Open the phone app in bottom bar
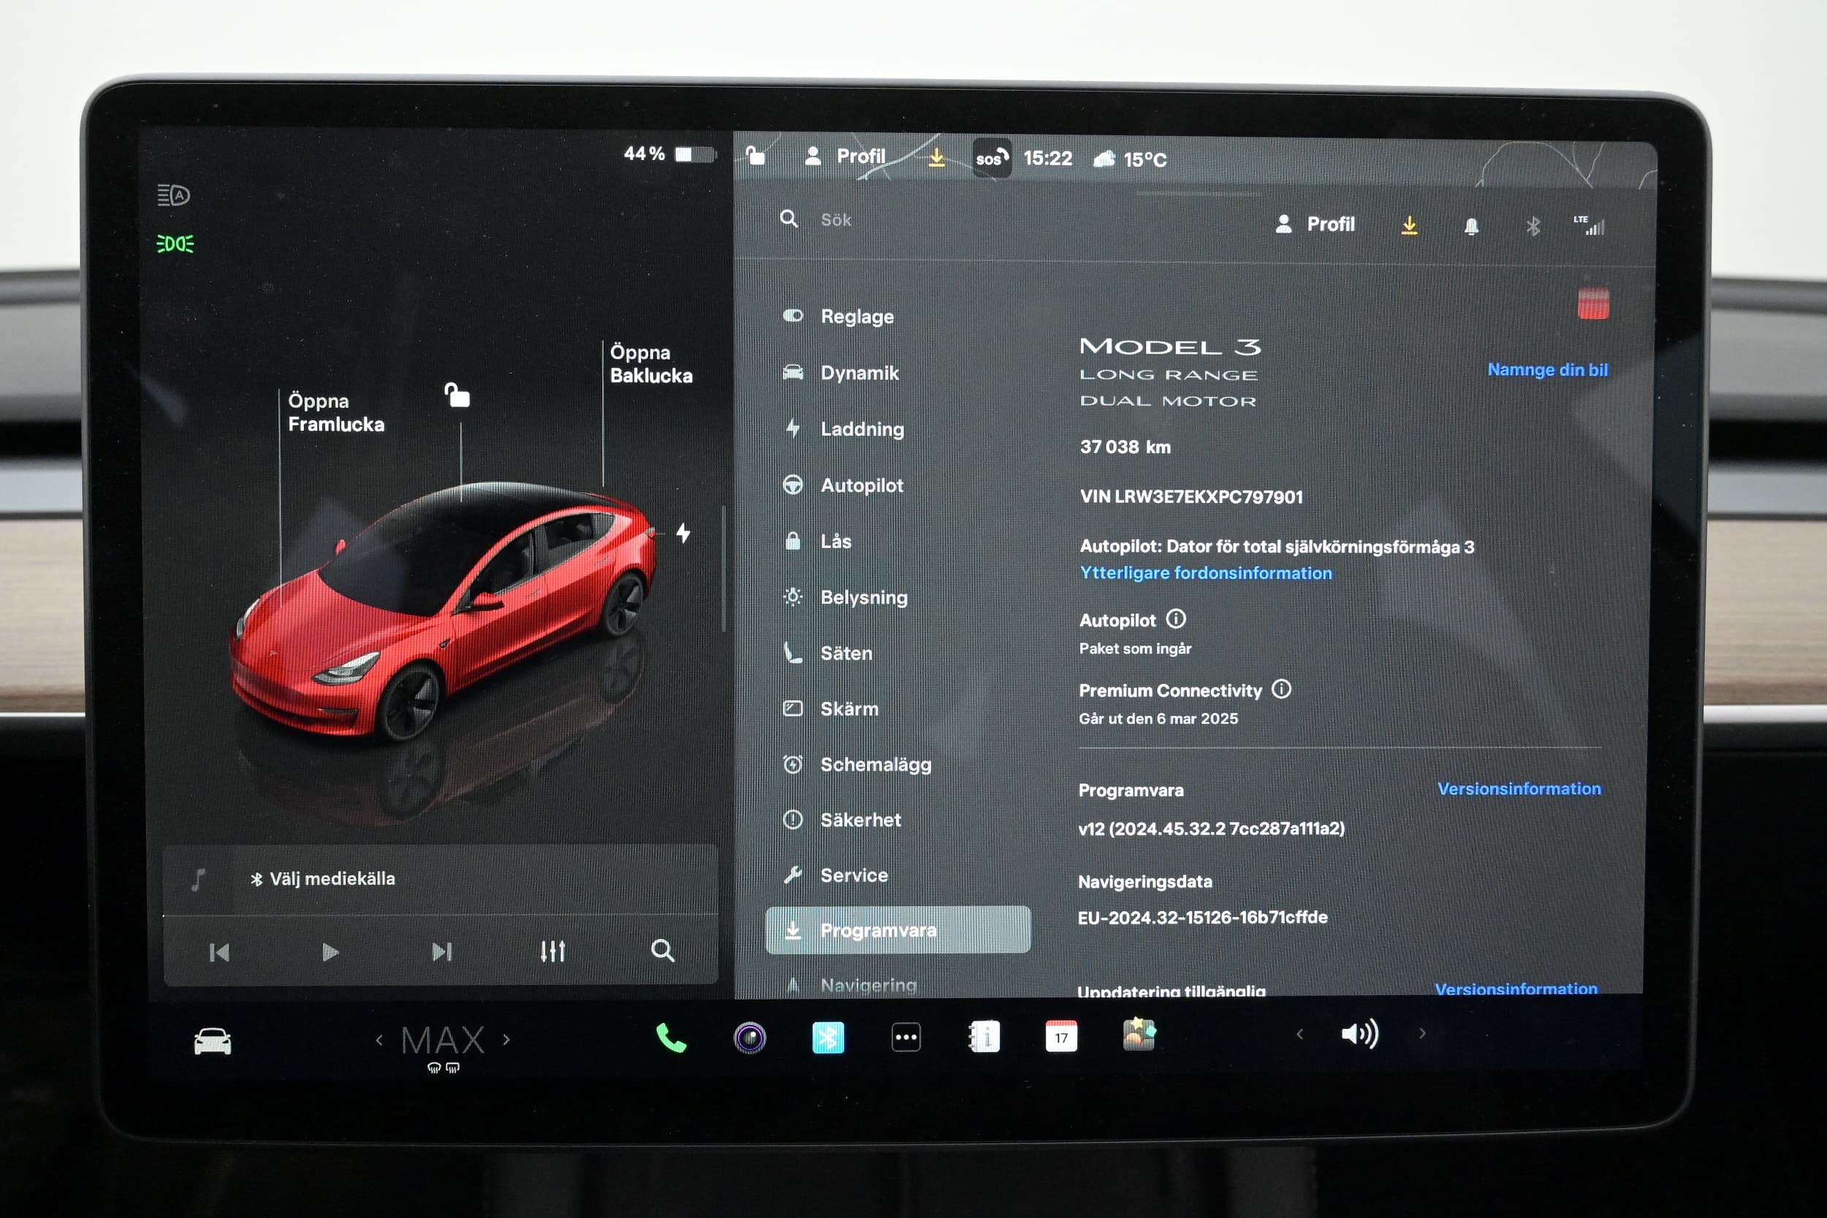Screen dimensions: 1827x1218 pos(671,1038)
